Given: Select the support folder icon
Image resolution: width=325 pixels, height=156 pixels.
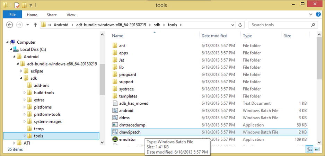Looking at the screenshot, I should [x=115, y=82].
